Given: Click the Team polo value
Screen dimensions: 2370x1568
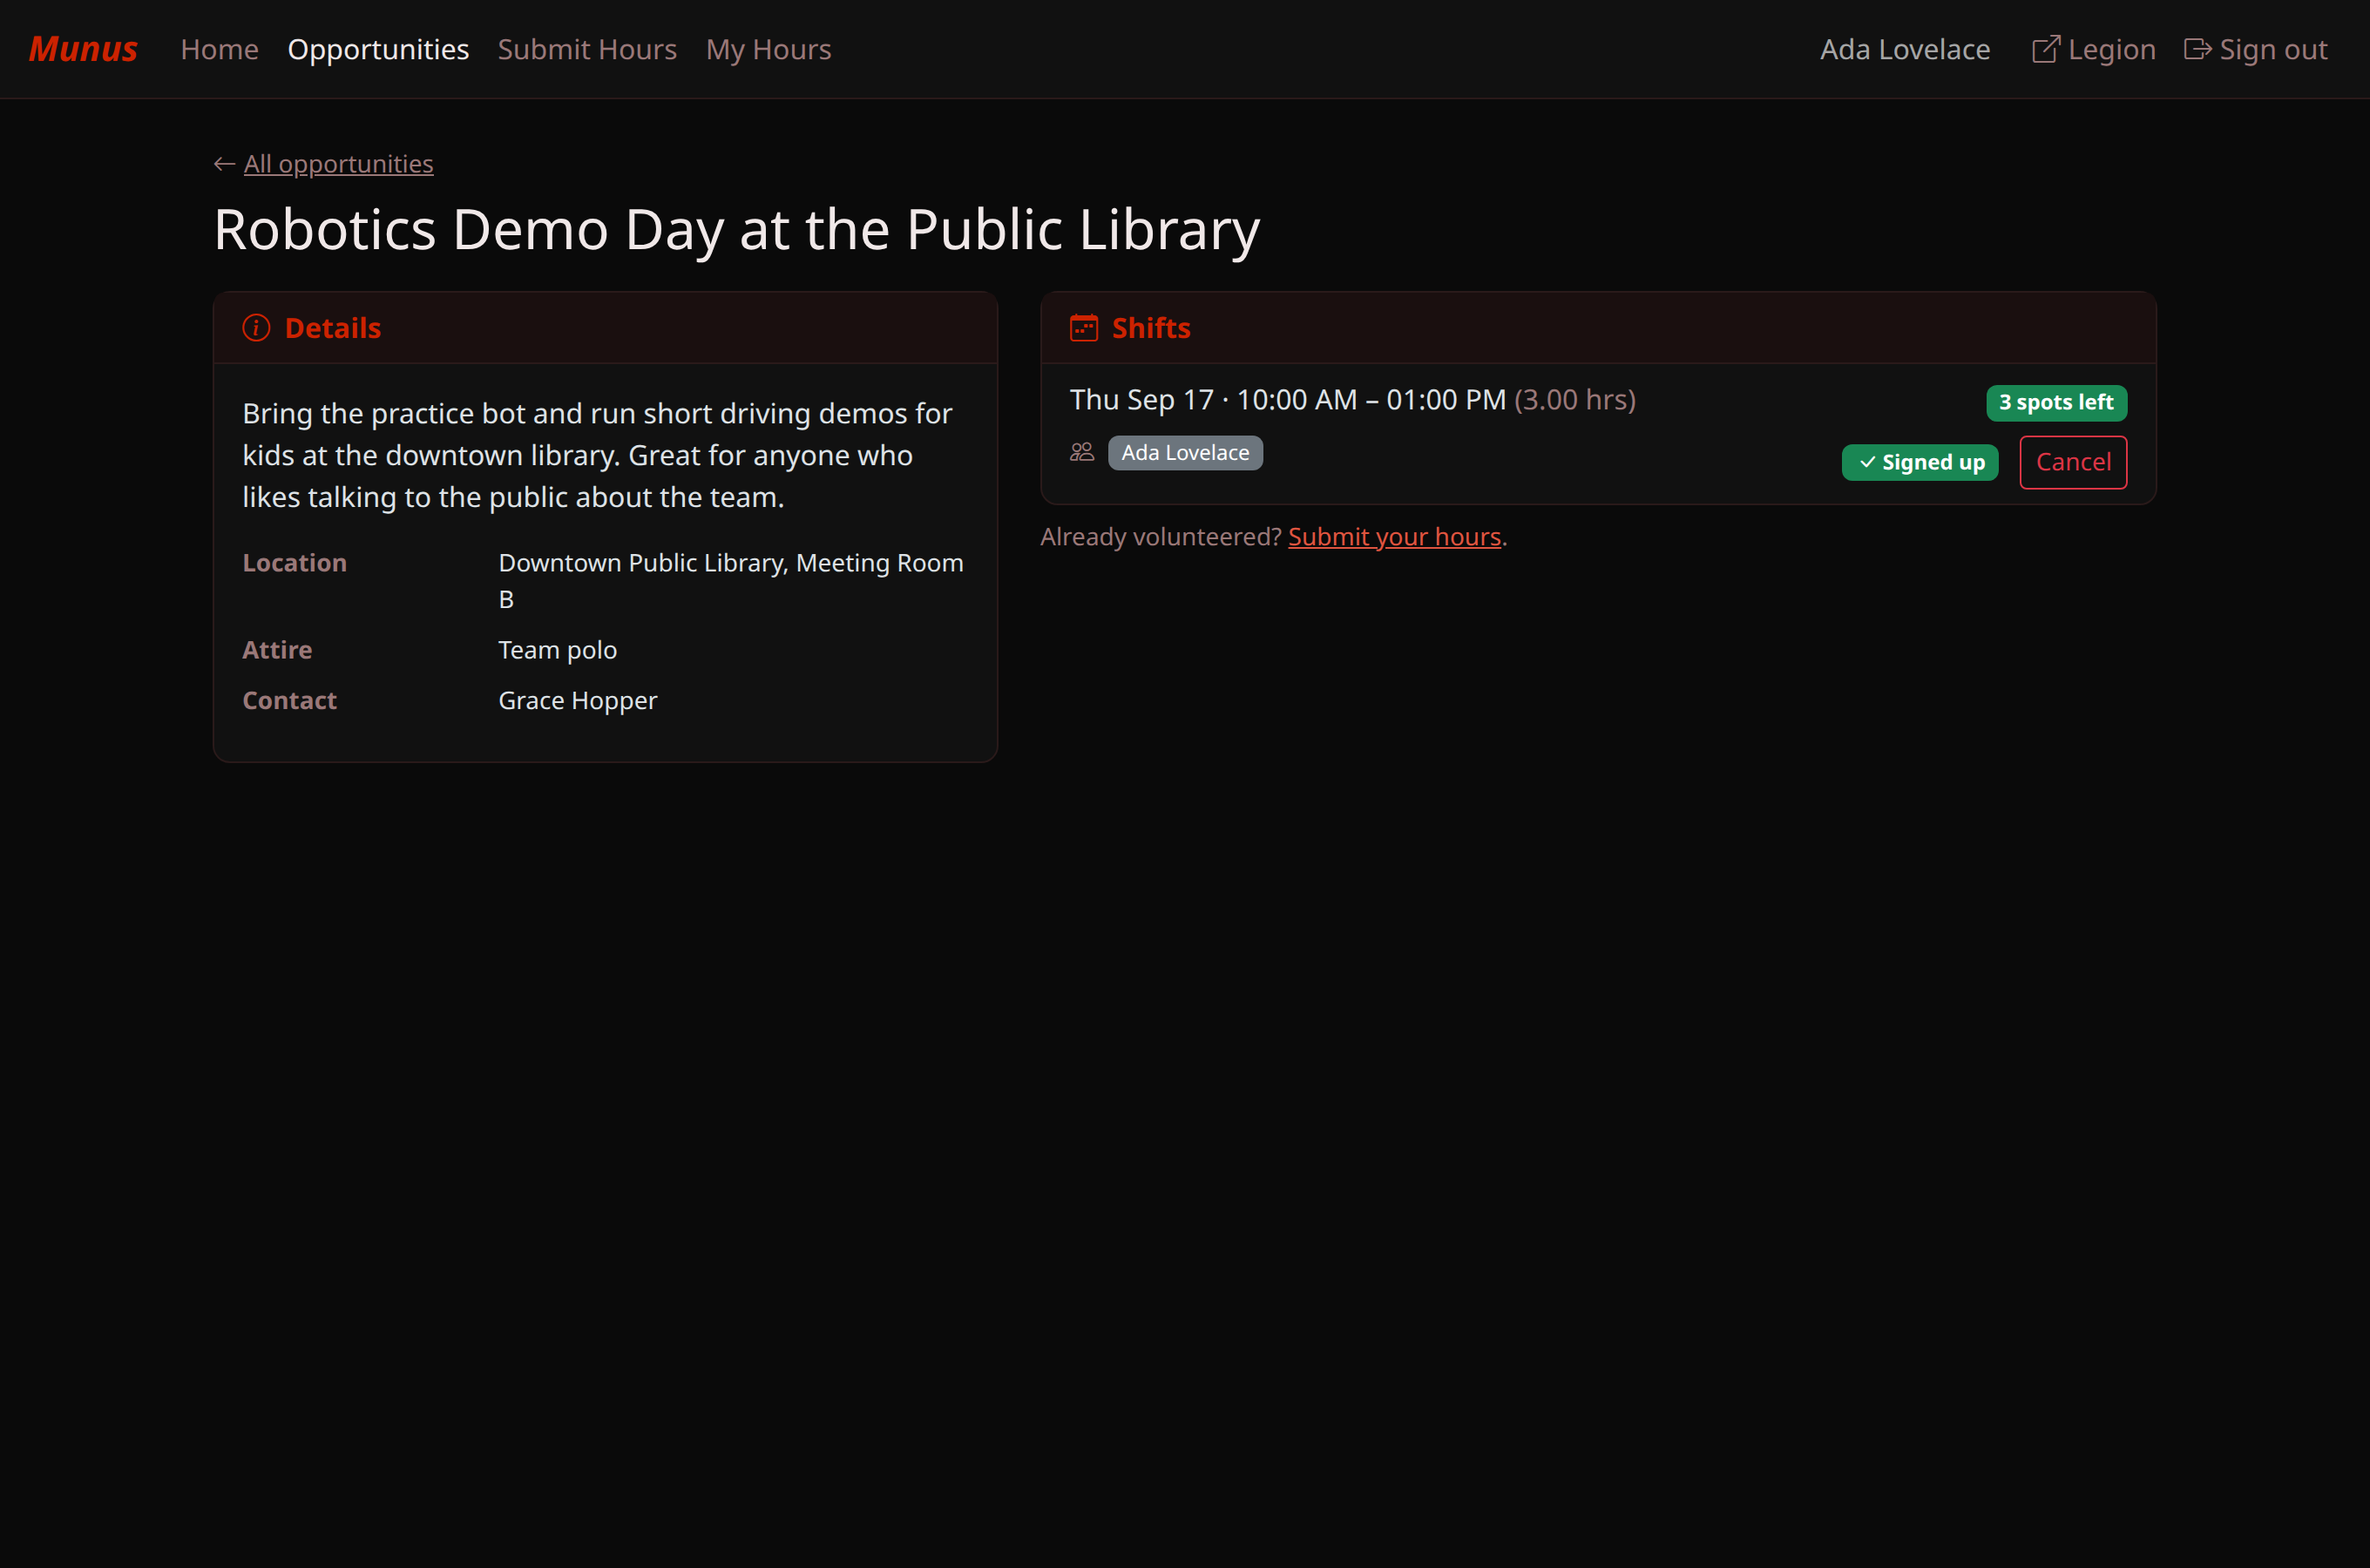Looking at the screenshot, I should click(558, 650).
